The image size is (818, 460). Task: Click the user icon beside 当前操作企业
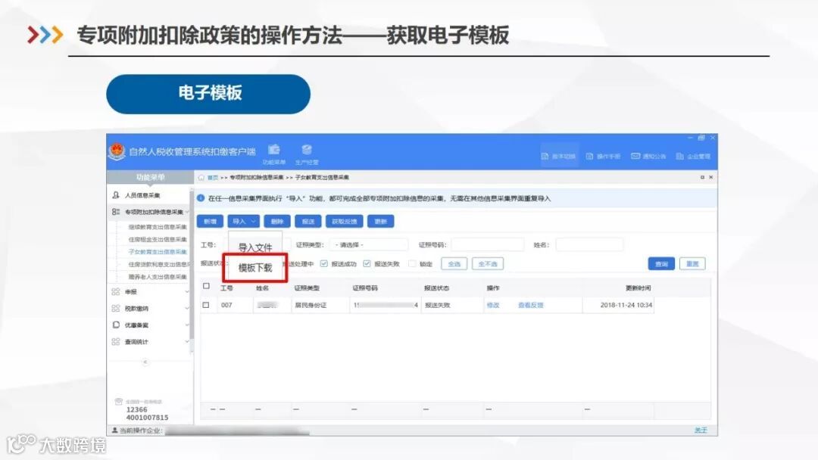(x=115, y=430)
